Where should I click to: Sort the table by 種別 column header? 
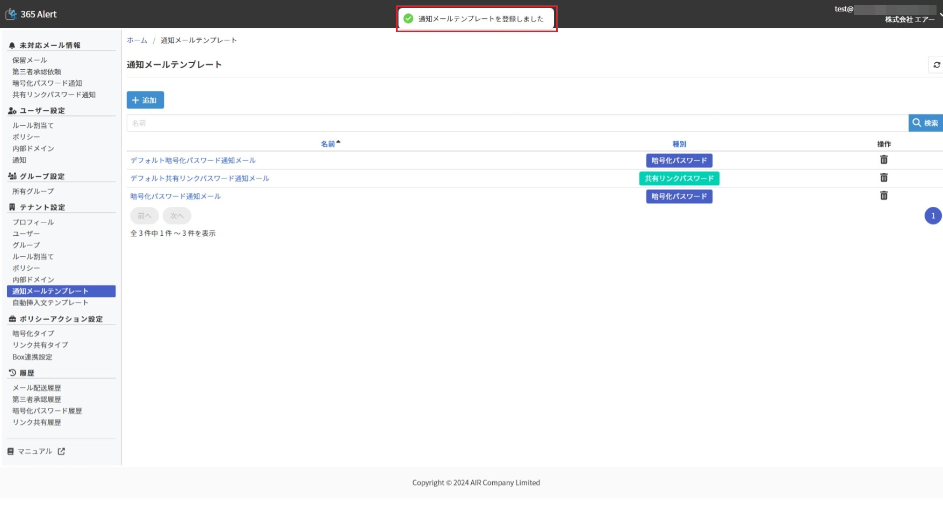[679, 144]
